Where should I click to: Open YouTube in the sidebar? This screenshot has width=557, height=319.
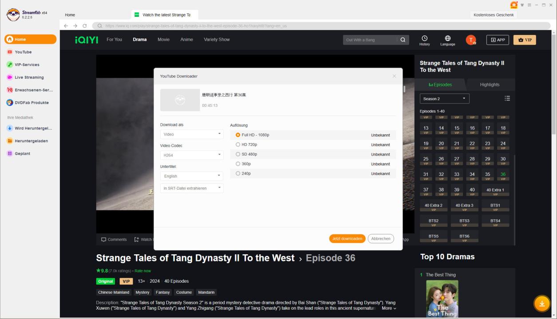tap(23, 52)
